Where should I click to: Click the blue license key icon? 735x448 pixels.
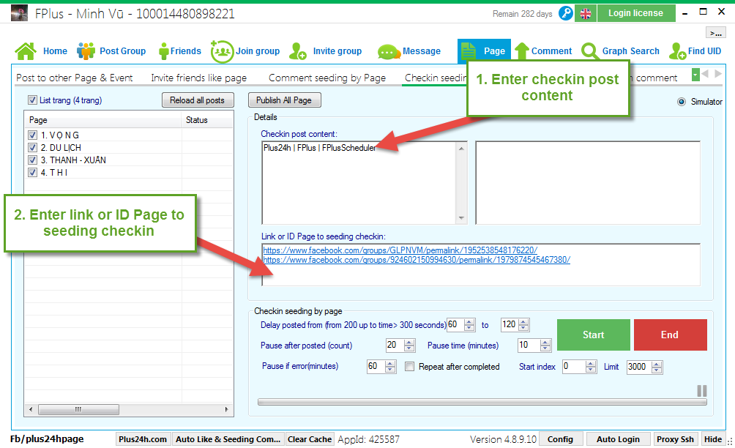pos(566,13)
